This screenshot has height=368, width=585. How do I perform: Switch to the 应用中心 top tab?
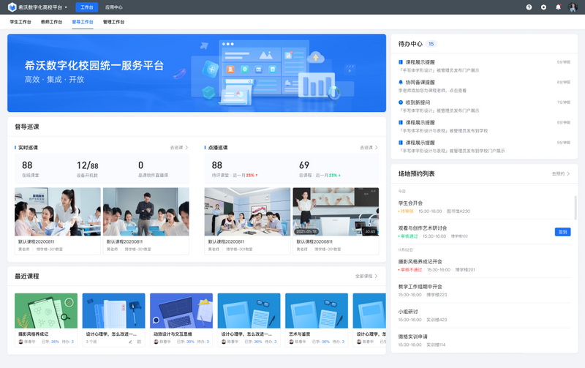[114, 7]
